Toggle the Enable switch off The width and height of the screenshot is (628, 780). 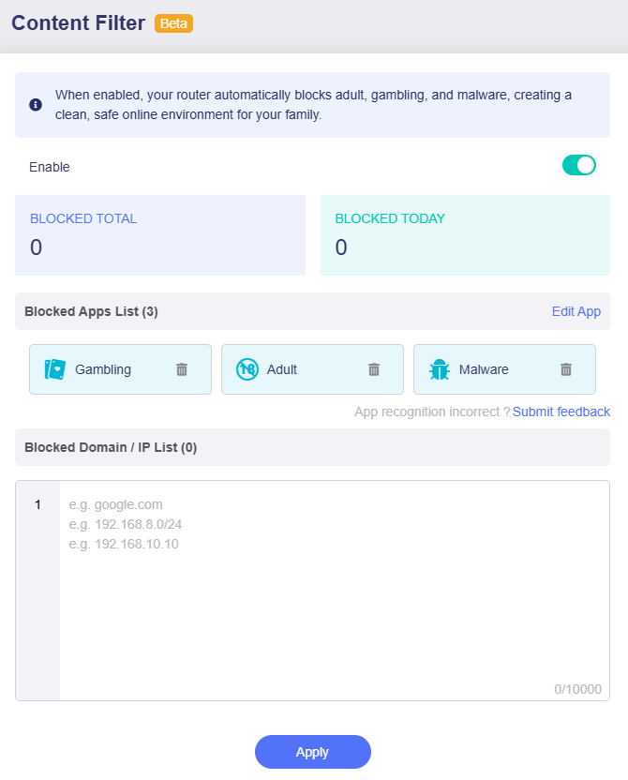pos(578,165)
